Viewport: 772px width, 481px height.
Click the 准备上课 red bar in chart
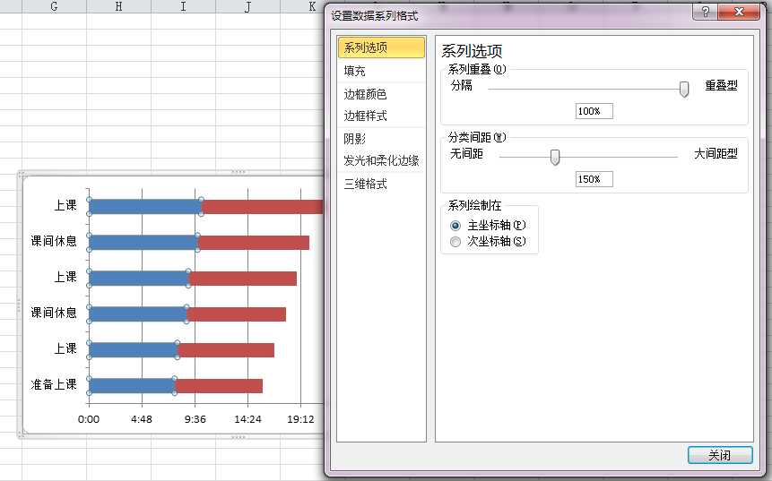click(219, 386)
